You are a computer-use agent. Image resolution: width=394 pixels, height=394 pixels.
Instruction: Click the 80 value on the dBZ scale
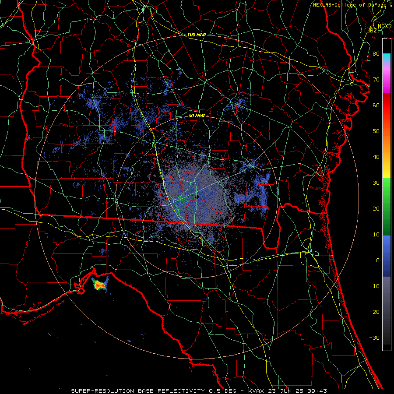click(376, 54)
